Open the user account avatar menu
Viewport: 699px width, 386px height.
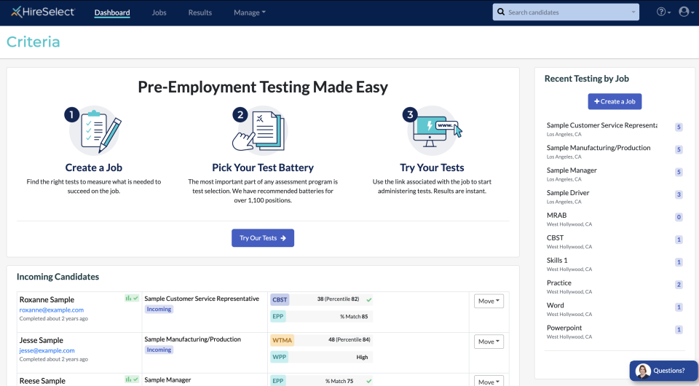coord(686,12)
